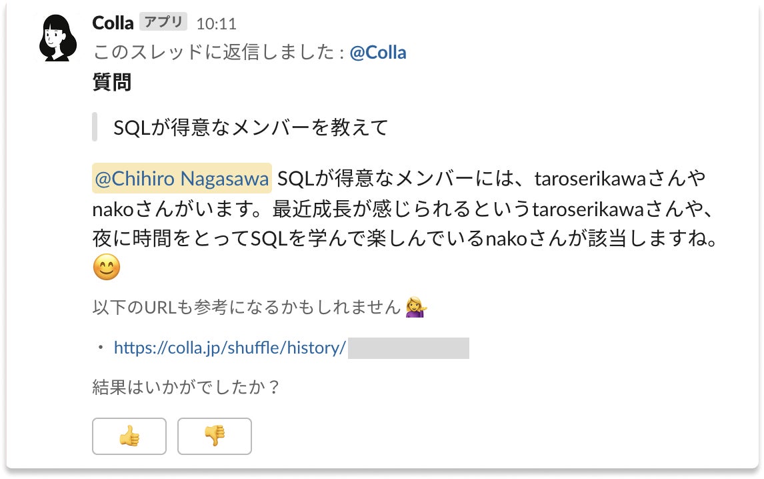This screenshot has width=764, height=479.
Task: Open the colla.jp shuffle history URL
Action: point(229,348)
